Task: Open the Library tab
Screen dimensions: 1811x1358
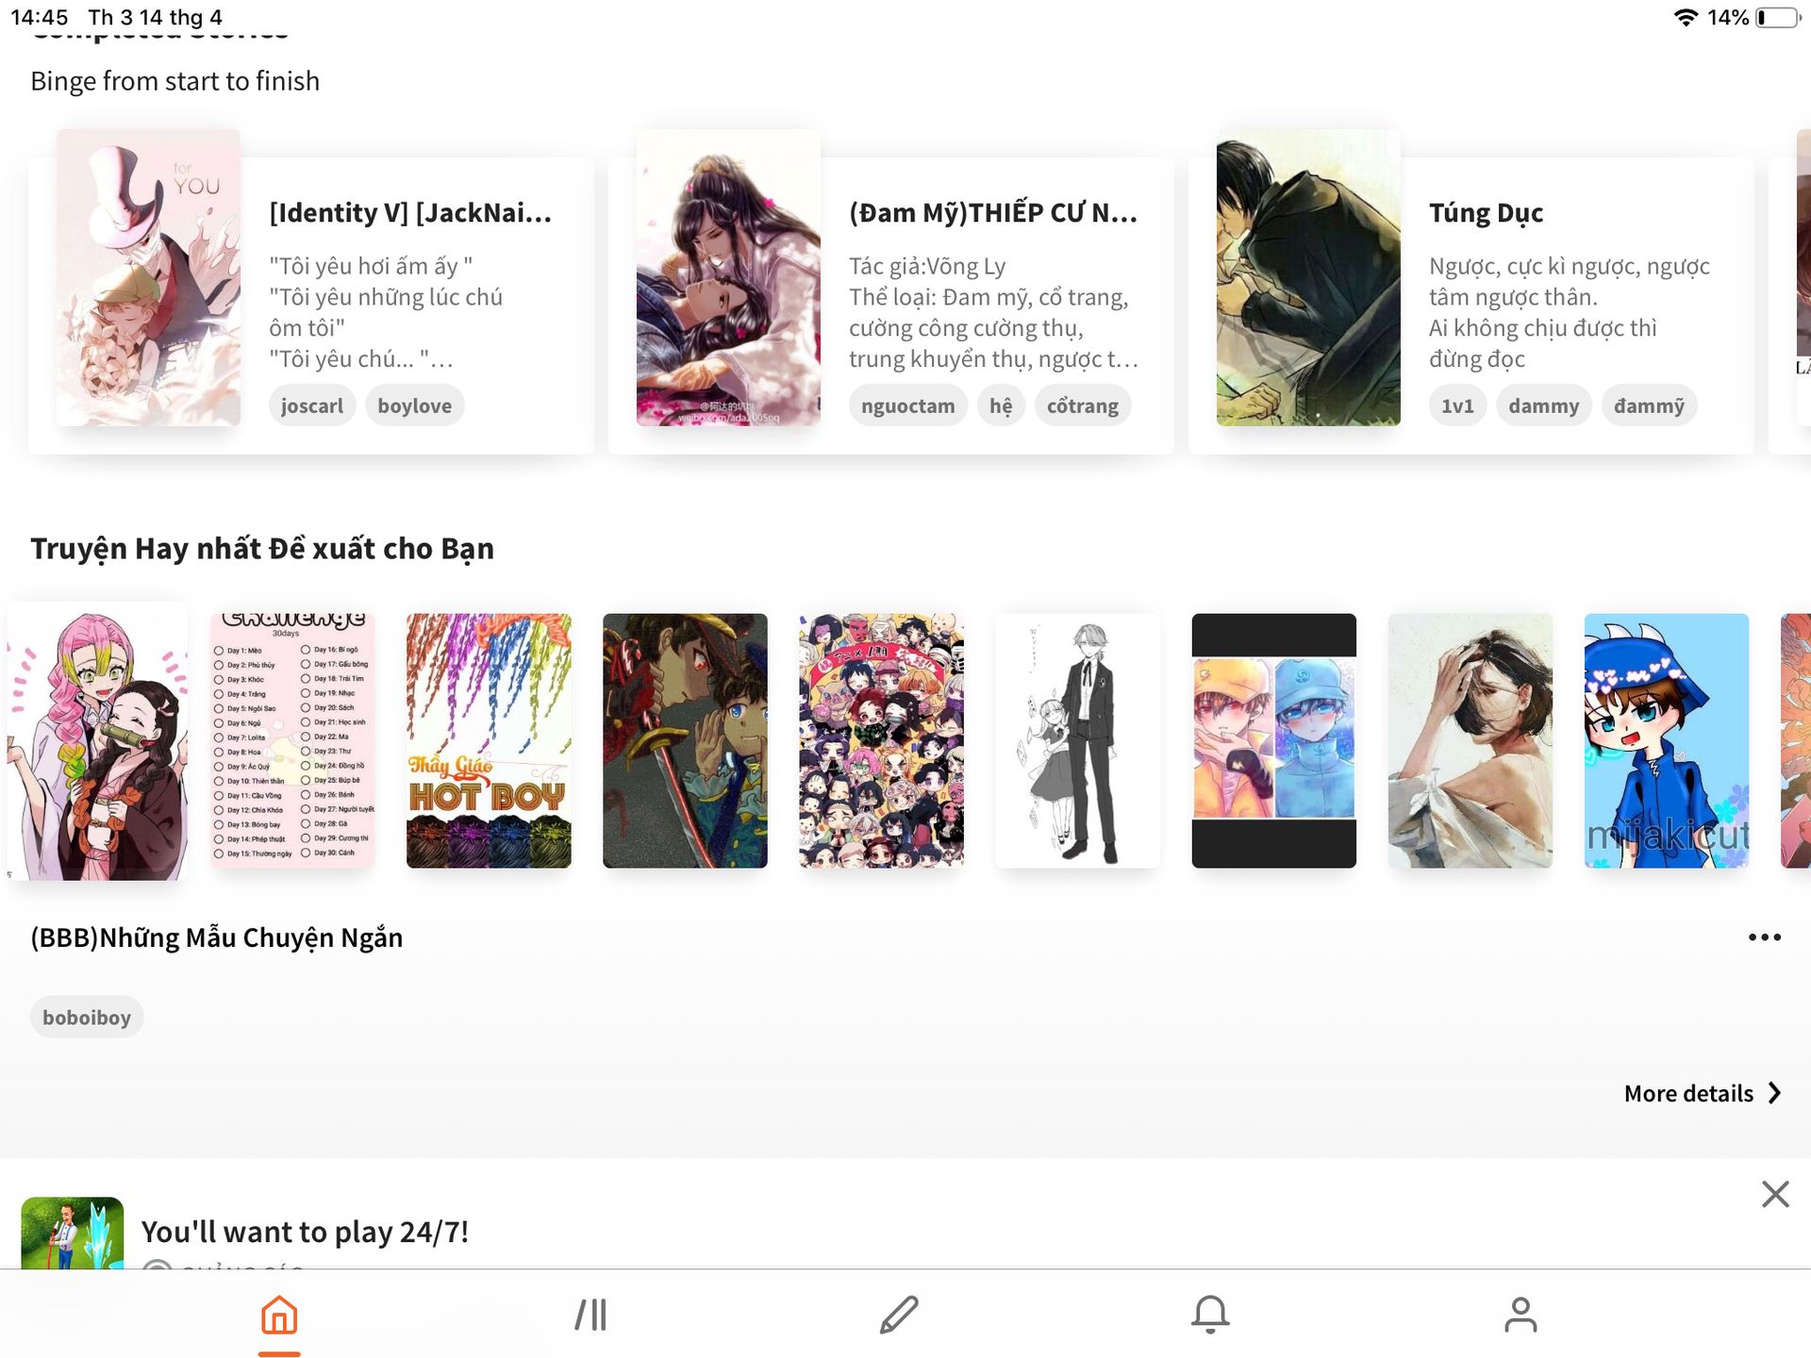Action: [x=591, y=1315]
